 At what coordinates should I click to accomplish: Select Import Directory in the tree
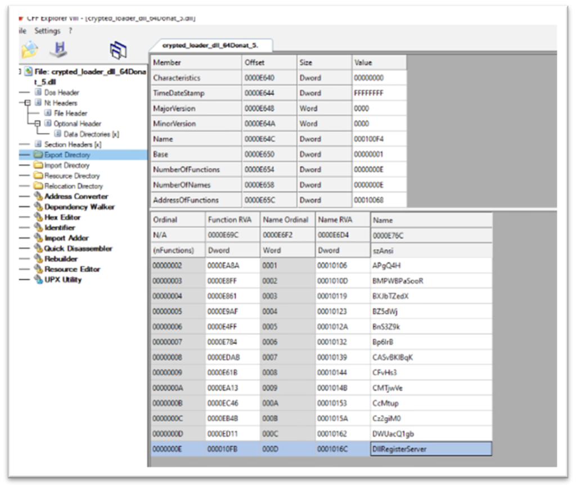pyautogui.click(x=66, y=165)
